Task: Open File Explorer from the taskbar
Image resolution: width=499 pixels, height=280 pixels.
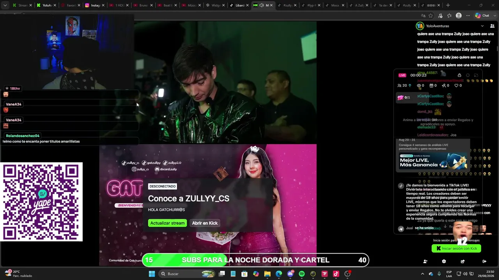Action: pyautogui.click(x=267, y=274)
